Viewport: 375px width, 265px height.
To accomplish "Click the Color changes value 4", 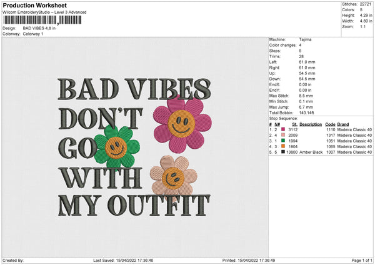I will click(x=300, y=45).
